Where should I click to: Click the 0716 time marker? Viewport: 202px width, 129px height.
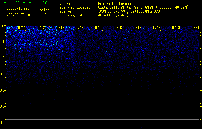[118, 28]
